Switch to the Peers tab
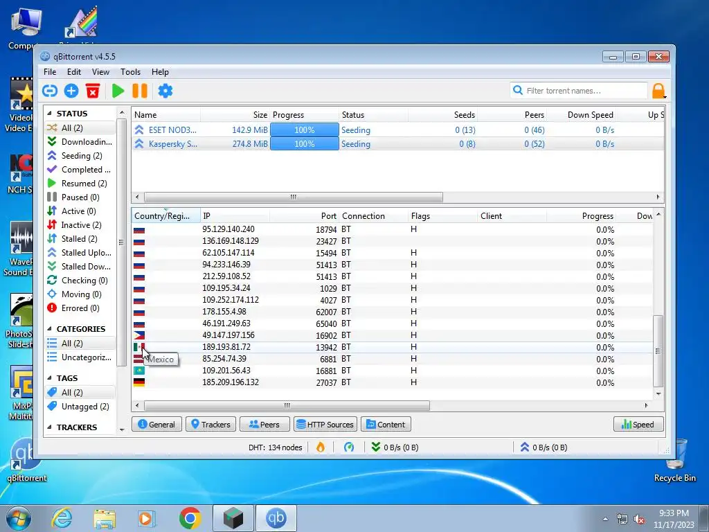This screenshot has width=709, height=532. 264,425
